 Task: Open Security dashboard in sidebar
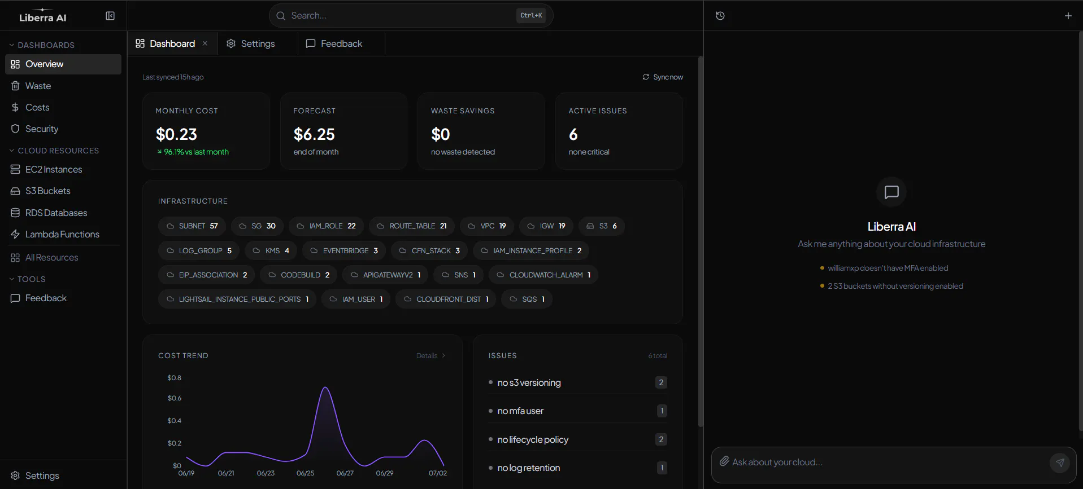[x=63, y=129]
